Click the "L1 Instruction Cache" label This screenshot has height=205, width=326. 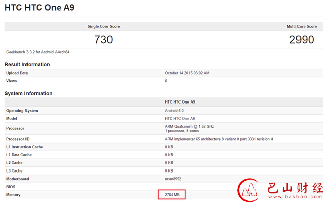24,147
